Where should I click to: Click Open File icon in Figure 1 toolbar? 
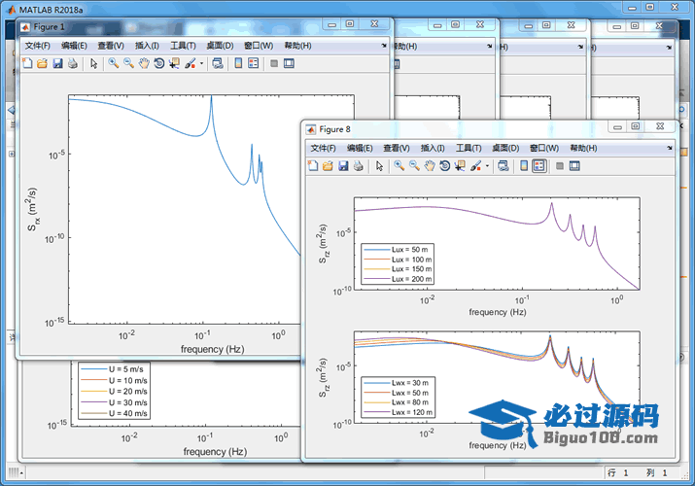click(x=42, y=63)
